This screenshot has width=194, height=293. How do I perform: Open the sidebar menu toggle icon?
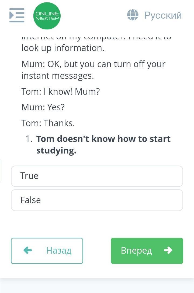tap(17, 15)
